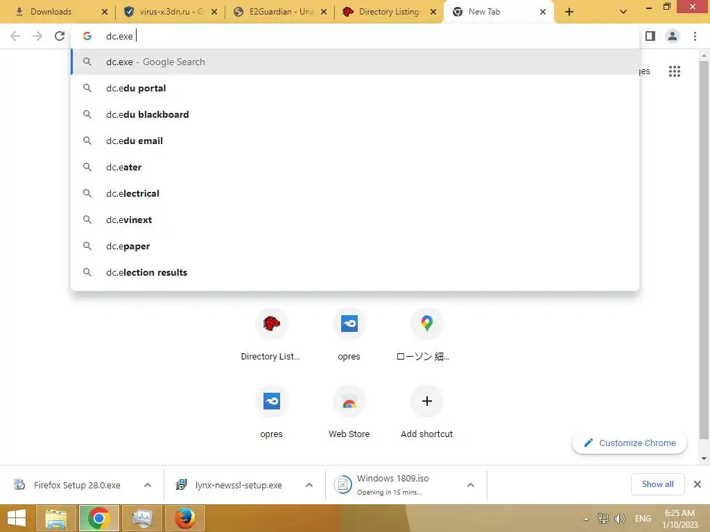
Task: Close the virus-x.3dn.ru tab
Action: coord(214,12)
